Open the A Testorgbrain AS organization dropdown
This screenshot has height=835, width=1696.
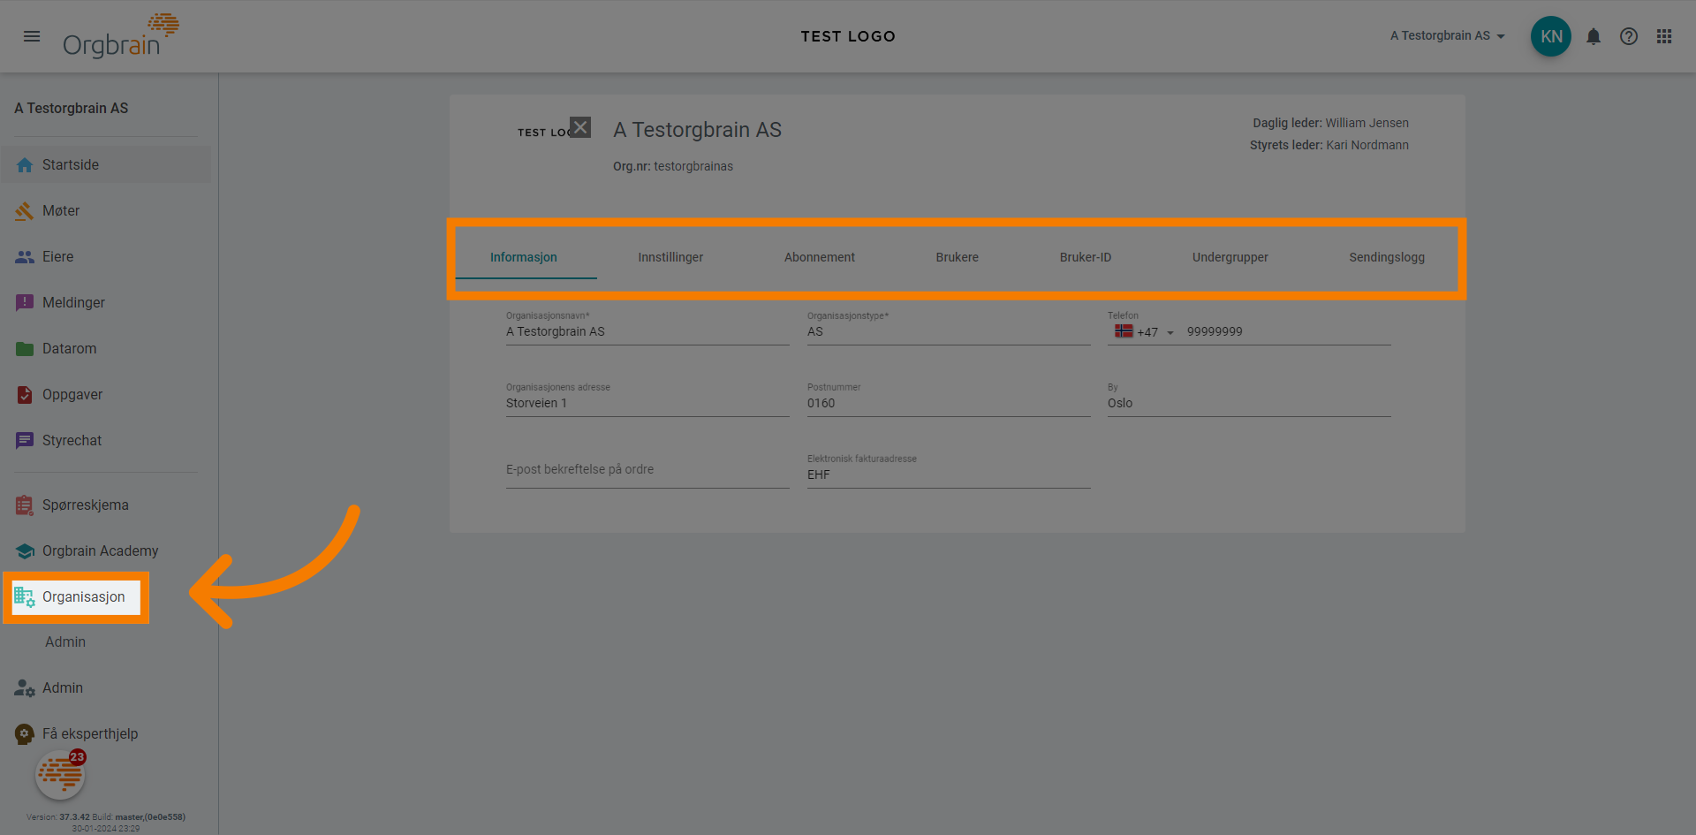(1446, 36)
